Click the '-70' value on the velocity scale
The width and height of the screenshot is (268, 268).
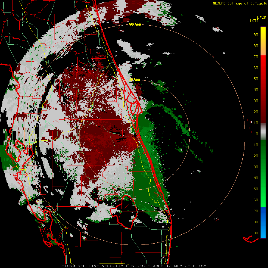pyautogui.click(x=255, y=211)
